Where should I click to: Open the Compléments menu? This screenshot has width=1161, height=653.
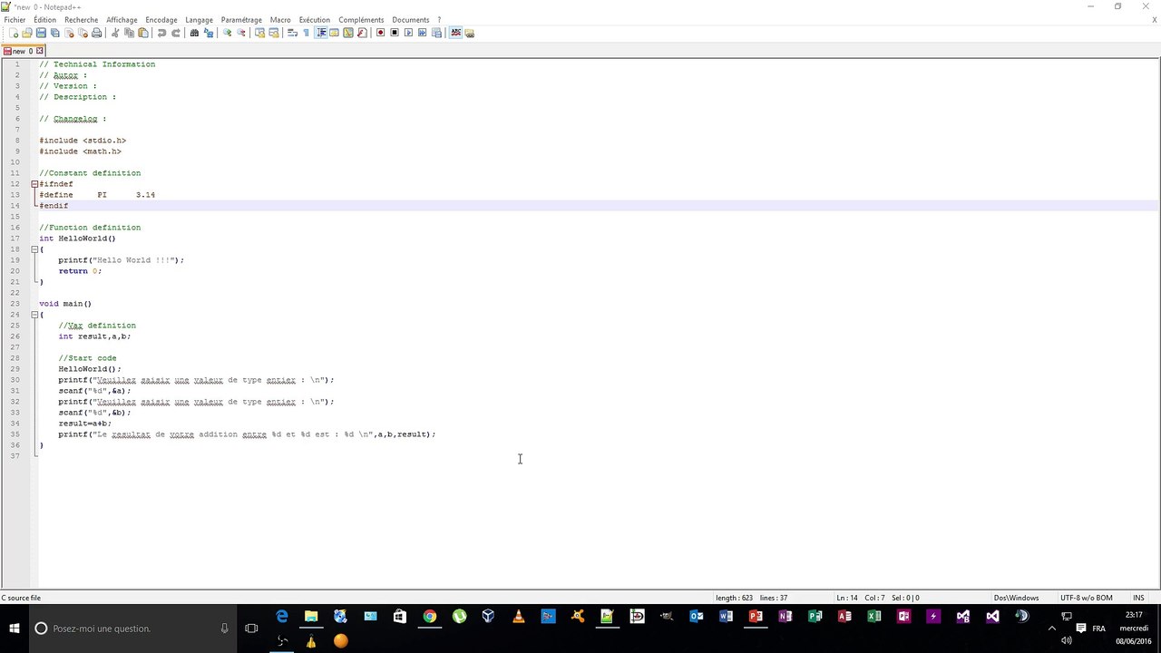pyautogui.click(x=361, y=20)
